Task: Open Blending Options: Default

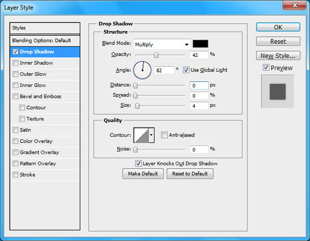Action: tap(45, 40)
